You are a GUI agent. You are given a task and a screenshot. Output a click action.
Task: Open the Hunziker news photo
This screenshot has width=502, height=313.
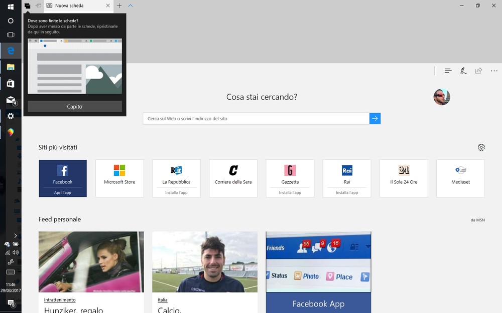pyautogui.click(x=91, y=262)
